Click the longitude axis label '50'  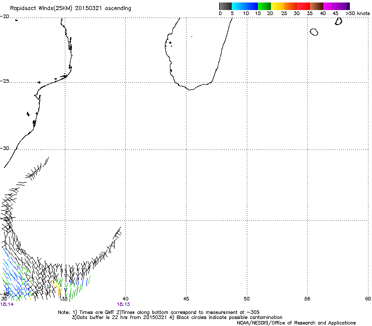coord(247,299)
